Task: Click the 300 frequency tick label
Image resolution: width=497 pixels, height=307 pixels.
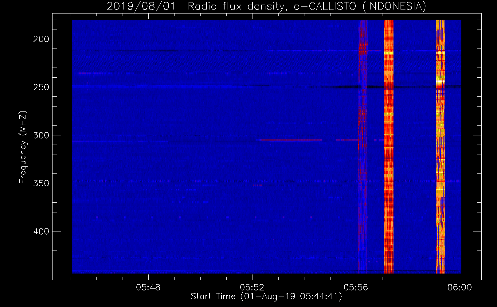Action: click(x=41, y=135)
